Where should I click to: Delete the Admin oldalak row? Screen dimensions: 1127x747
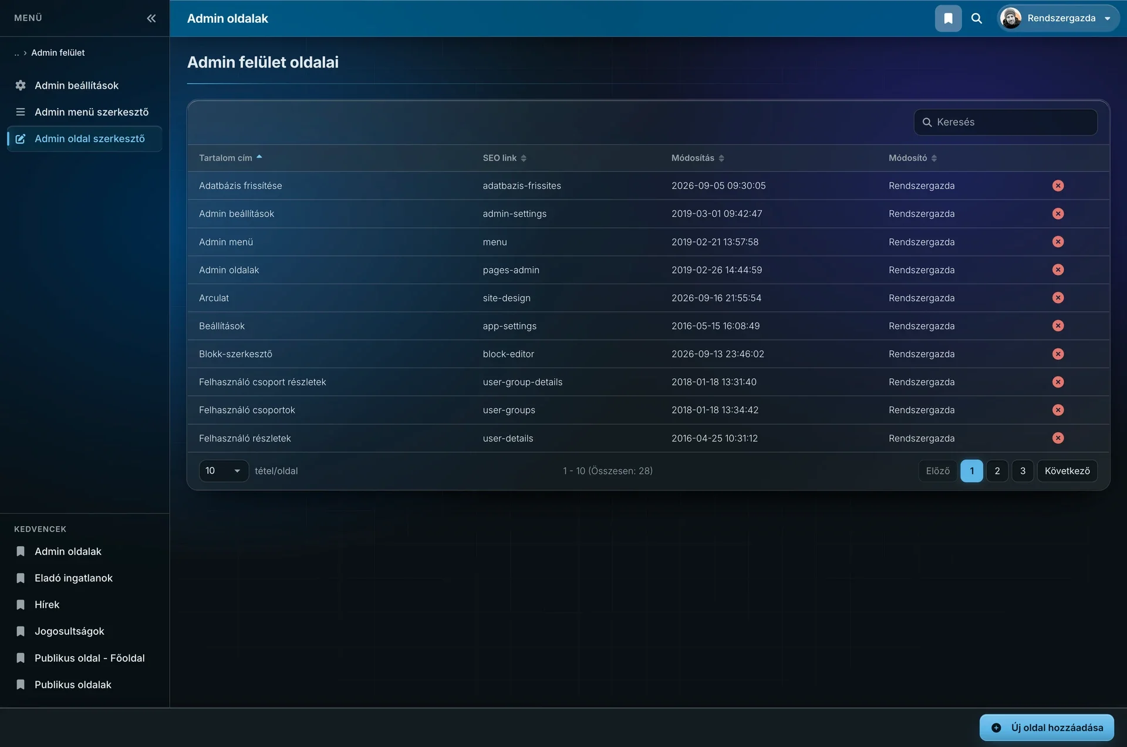1058,270
